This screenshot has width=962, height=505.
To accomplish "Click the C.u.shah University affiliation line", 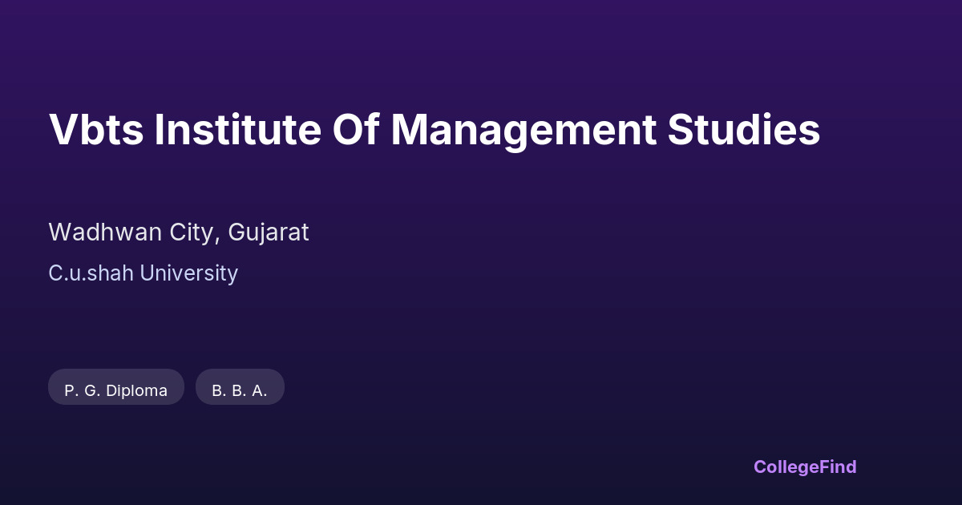I will [x=143, y=273].
